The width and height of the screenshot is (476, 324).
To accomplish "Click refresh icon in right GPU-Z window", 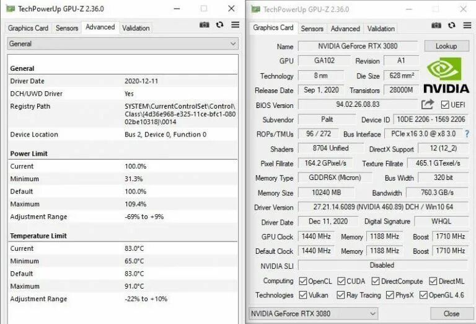I will point(452,25).
